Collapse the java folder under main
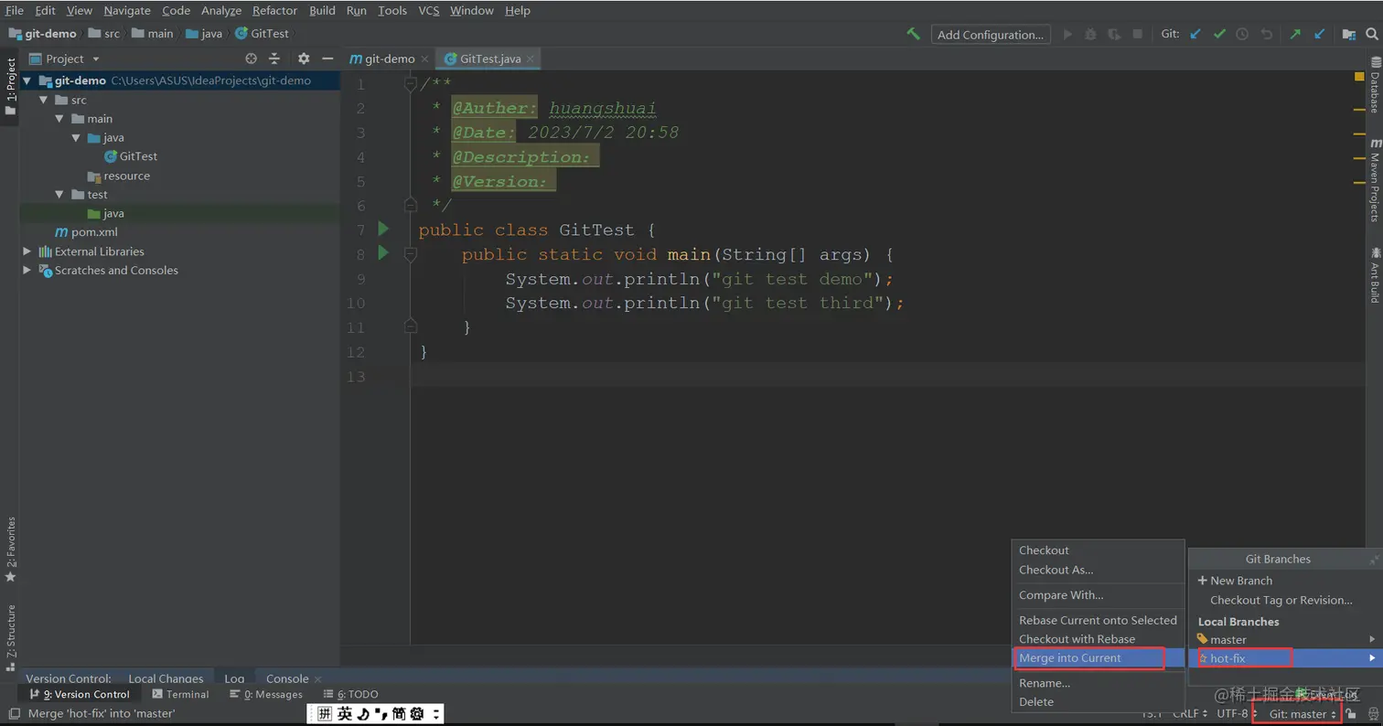This screenshot has width=1383, height=726. point(77,138)
